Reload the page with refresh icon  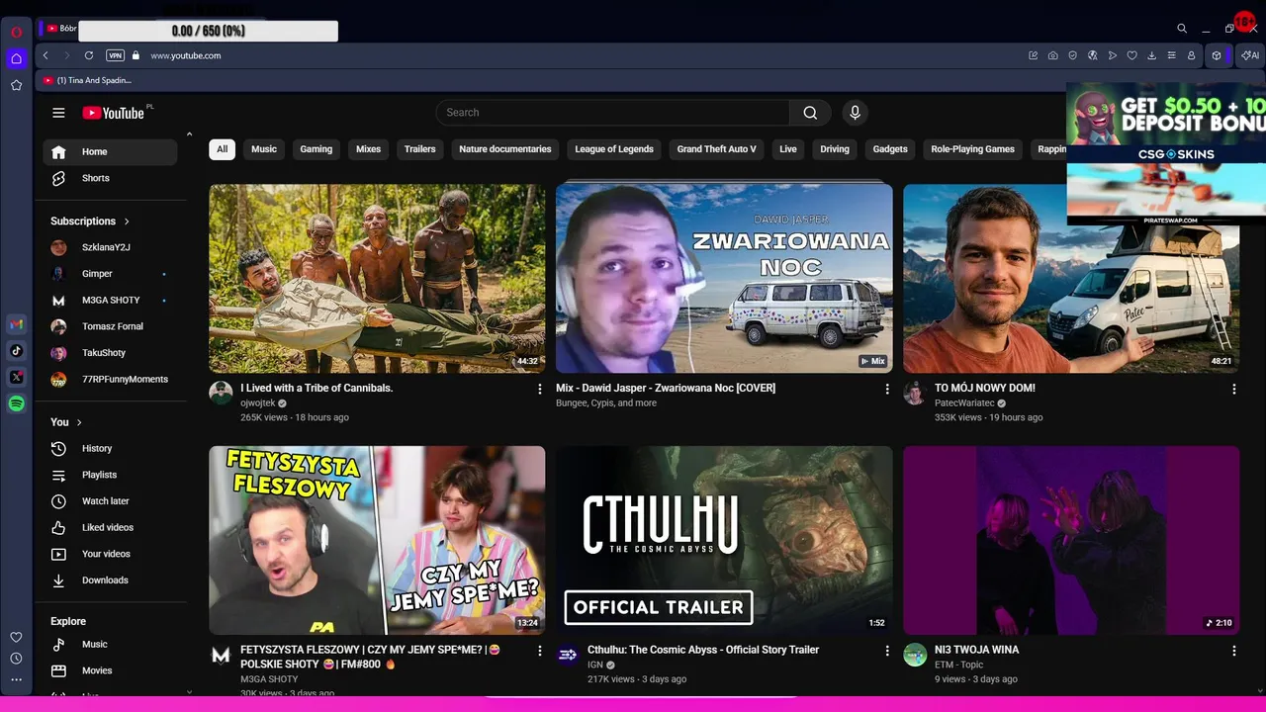point(89,55)
